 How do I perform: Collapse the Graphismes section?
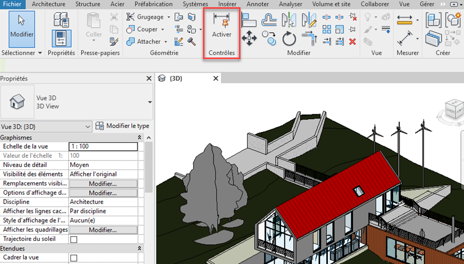coord(140,137)
